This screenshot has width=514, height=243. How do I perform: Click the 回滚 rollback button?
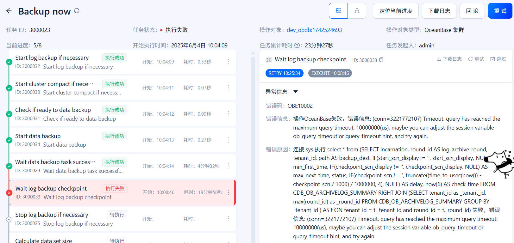tap(472, 11)
